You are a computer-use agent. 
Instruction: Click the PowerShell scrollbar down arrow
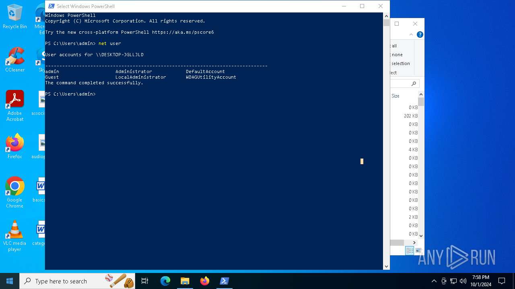click(386, 266)
